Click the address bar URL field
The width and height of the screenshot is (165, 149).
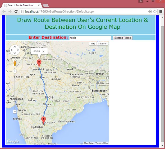[84, 11]
